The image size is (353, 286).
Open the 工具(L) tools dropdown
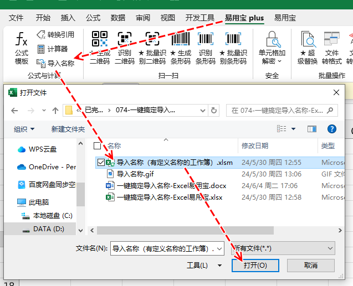click(204, 266)
